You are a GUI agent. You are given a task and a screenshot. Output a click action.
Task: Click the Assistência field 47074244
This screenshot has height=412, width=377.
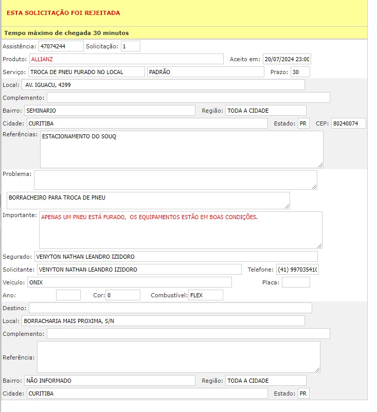(x=61, y=46)
